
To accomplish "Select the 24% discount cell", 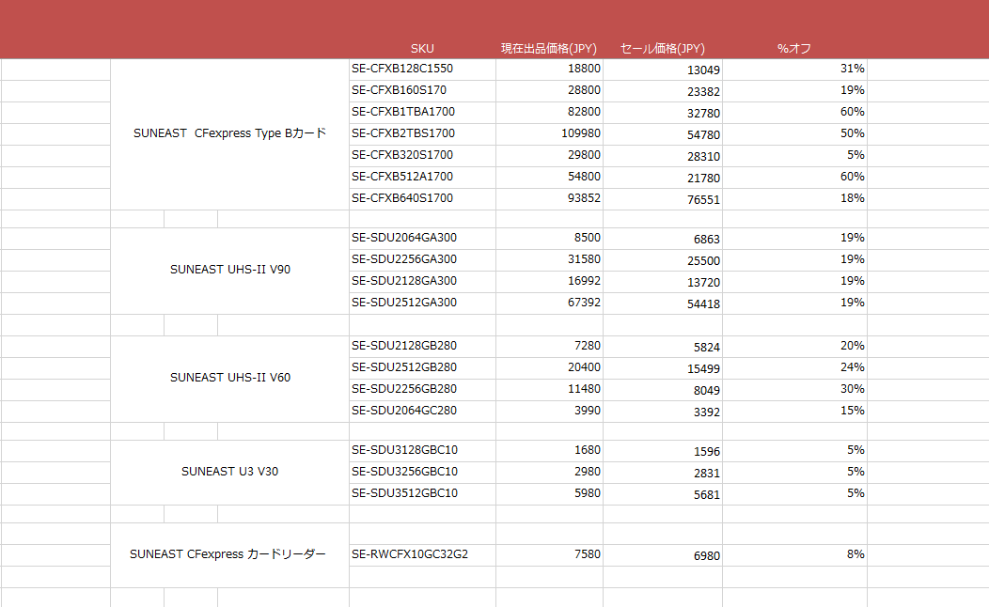I will pyautogui.click(x=794, y=368).
